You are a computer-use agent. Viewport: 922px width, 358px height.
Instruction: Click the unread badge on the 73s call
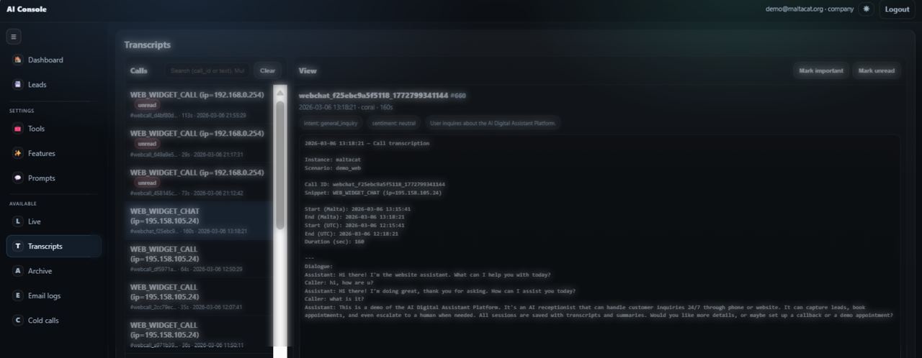[147, 183]
